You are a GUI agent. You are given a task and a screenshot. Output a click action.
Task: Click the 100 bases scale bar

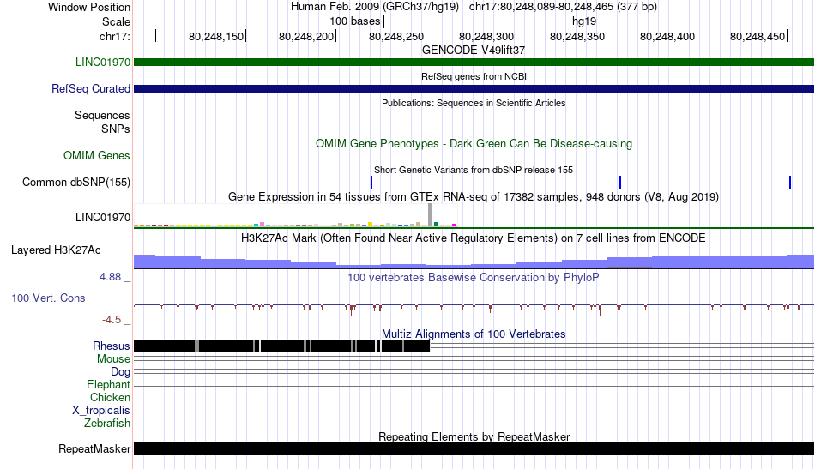pos(474,21)
